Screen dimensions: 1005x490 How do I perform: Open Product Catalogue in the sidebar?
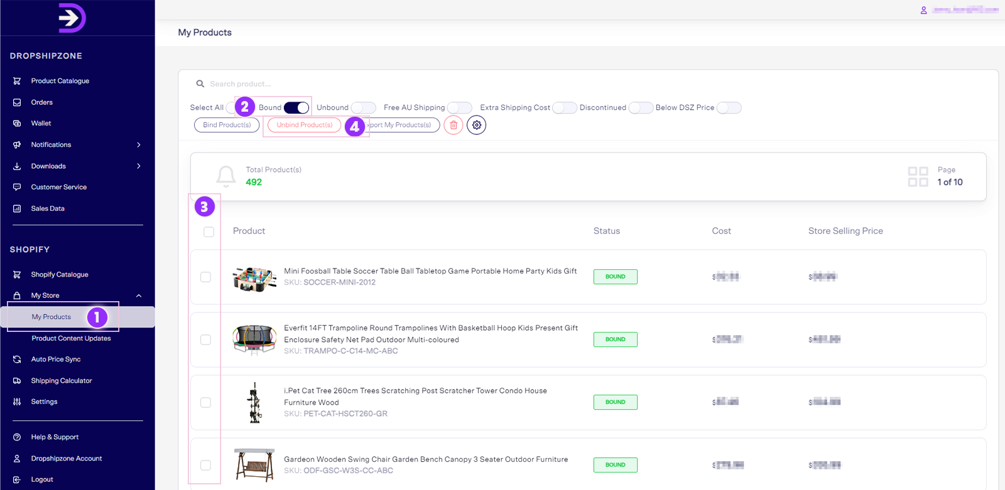(x=60, y=81)
